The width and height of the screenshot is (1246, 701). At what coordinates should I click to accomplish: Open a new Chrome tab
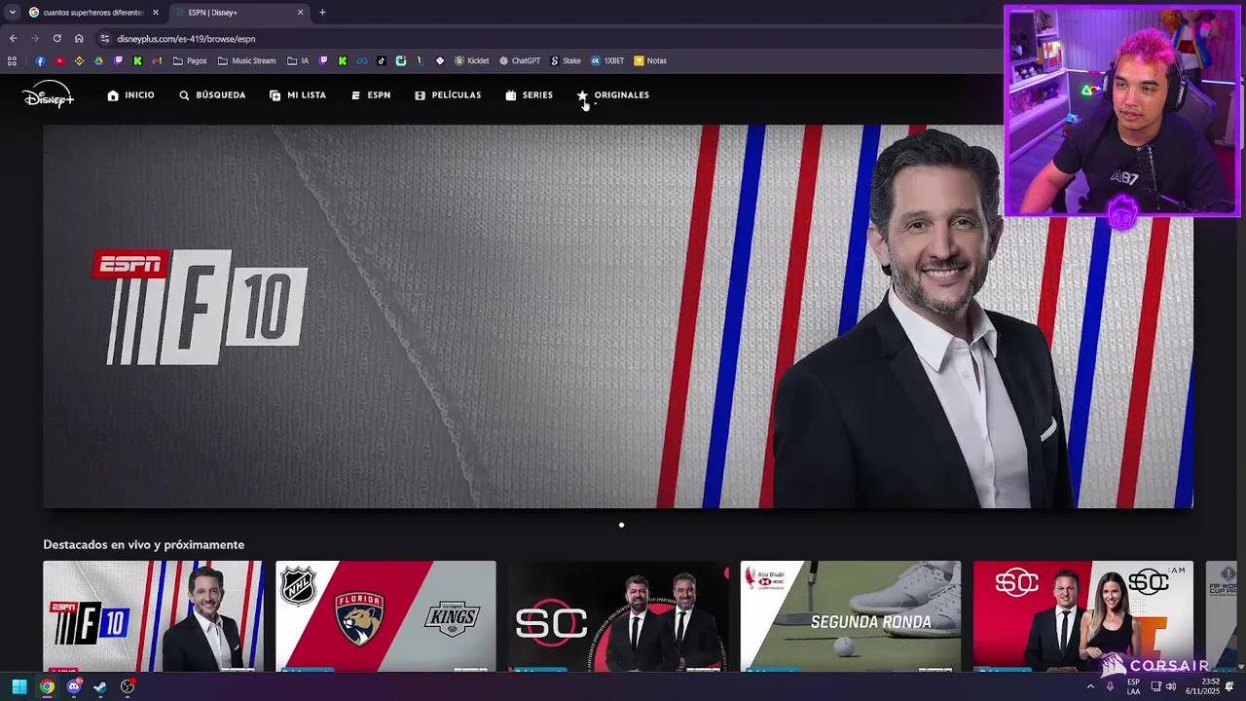click(x=322, y=13)
